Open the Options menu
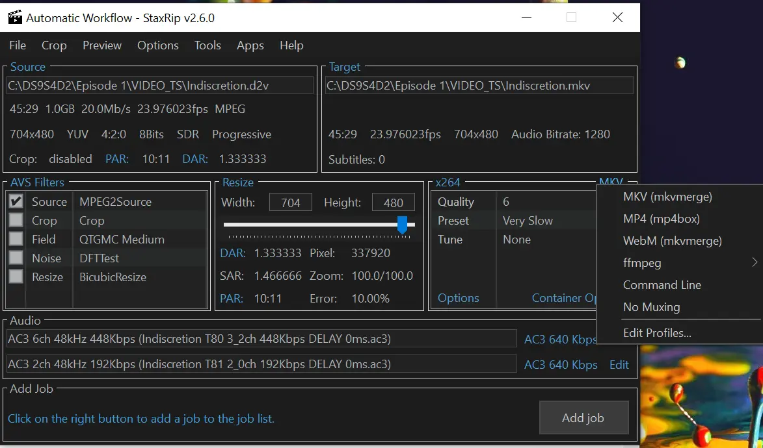Screen dimensions: 763x448 pos(157,45)
